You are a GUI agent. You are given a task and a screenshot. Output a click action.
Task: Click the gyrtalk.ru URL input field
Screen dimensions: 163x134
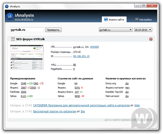(x=27, y=30)
